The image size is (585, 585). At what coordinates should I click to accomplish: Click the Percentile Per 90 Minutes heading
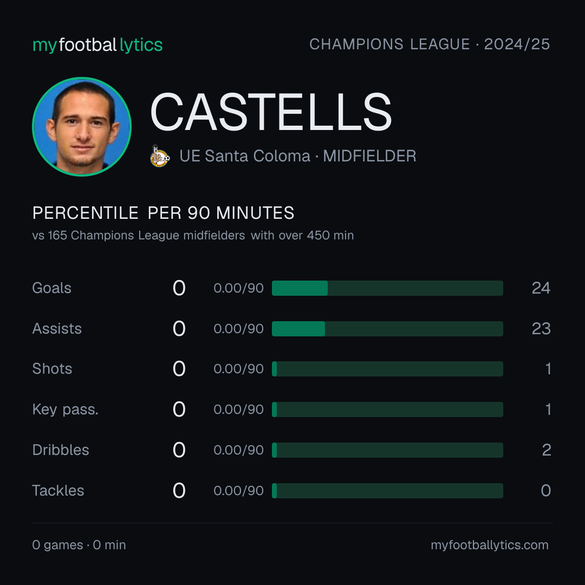(163, 213)
